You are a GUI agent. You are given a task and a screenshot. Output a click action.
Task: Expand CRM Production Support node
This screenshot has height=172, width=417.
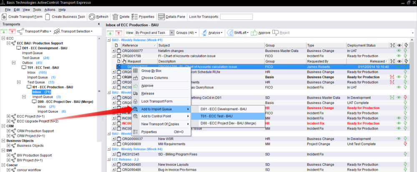click(x=8, y=131)
